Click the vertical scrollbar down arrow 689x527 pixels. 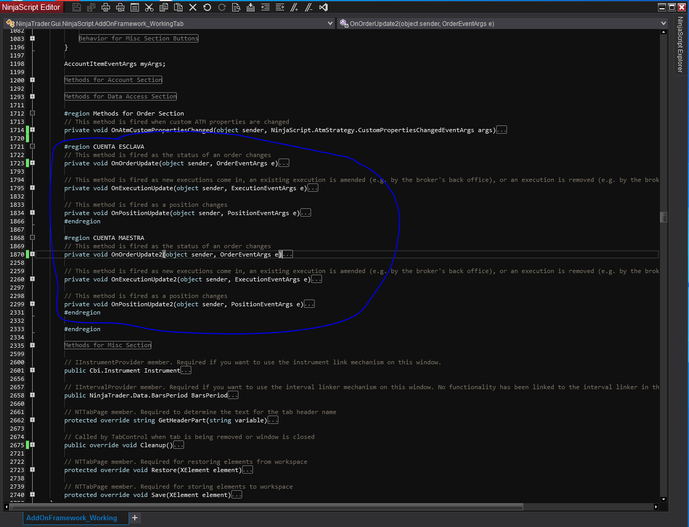[664, 499]
